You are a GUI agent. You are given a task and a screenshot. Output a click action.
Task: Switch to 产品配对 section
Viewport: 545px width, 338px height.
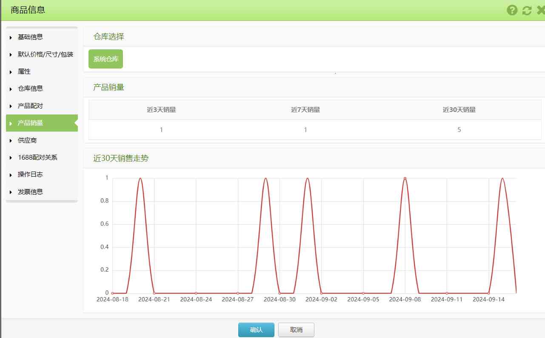tap(30, 106)
